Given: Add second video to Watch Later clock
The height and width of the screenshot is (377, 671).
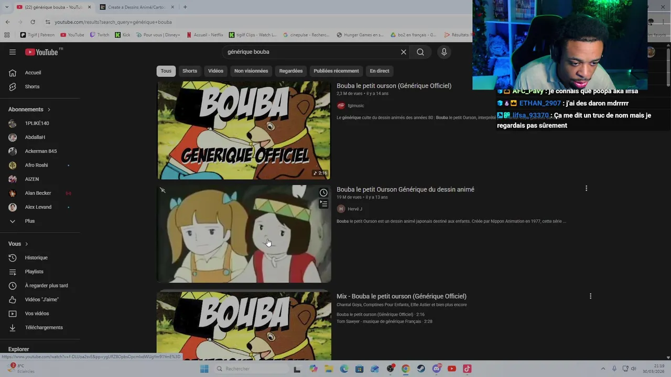Looking at the screenshot, I should pyautogui.click(x=323, y=193).
